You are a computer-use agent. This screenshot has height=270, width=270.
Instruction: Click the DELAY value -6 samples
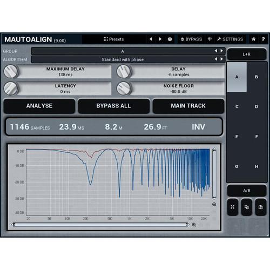(x=179, y=75)
